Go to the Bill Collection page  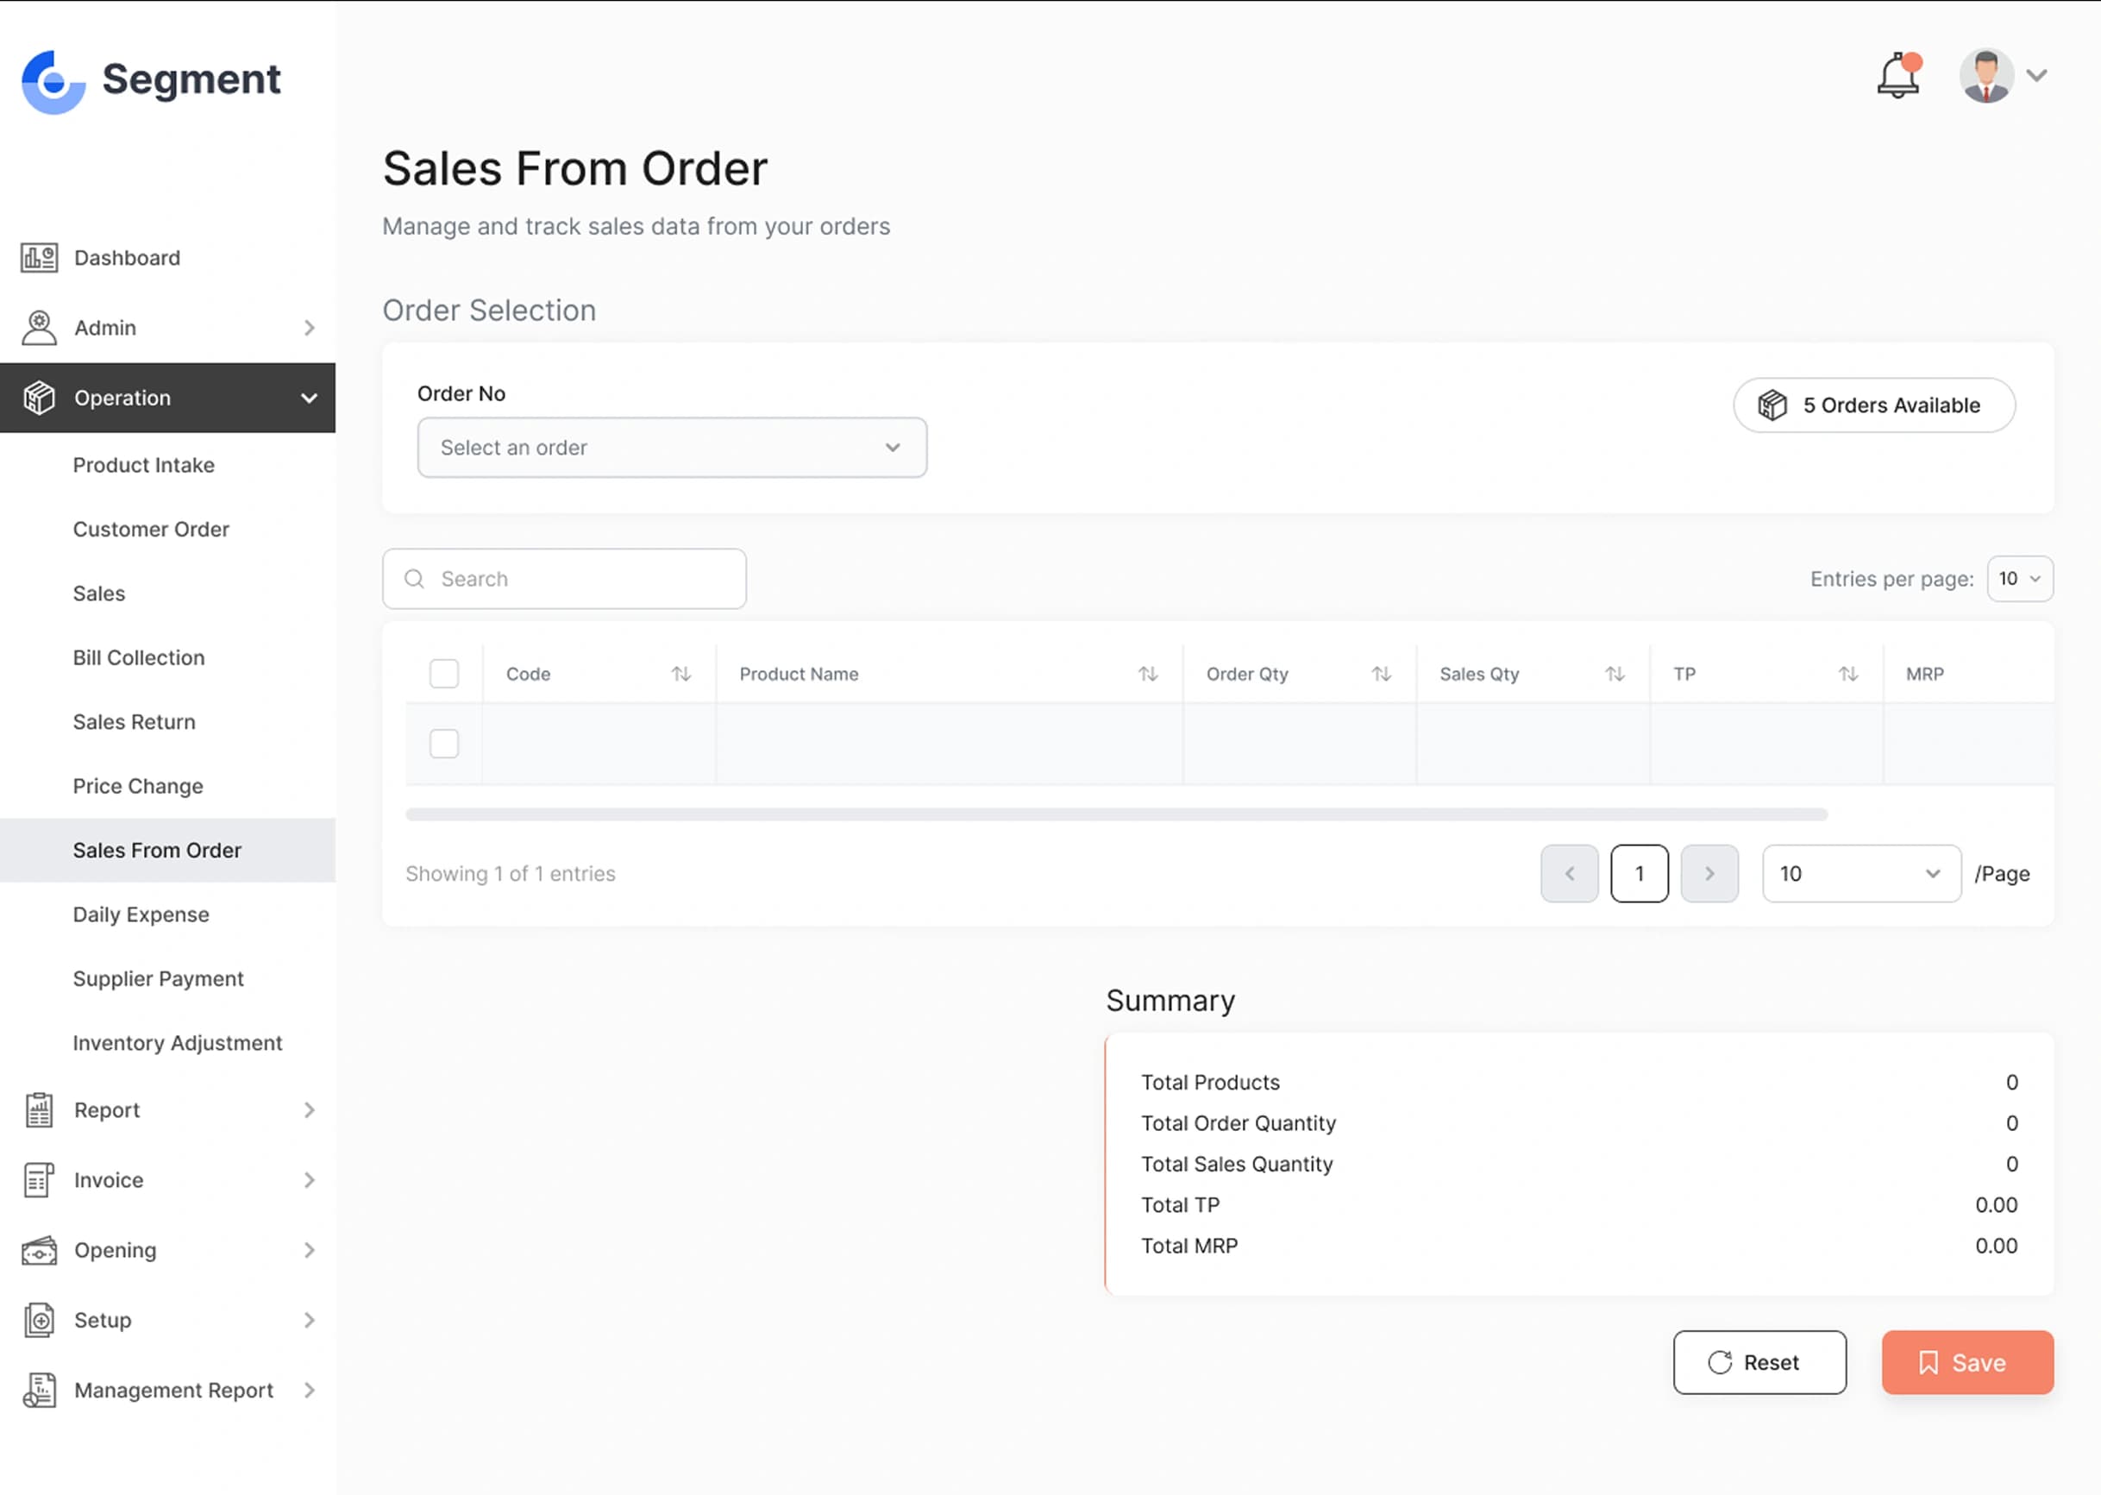139,657
